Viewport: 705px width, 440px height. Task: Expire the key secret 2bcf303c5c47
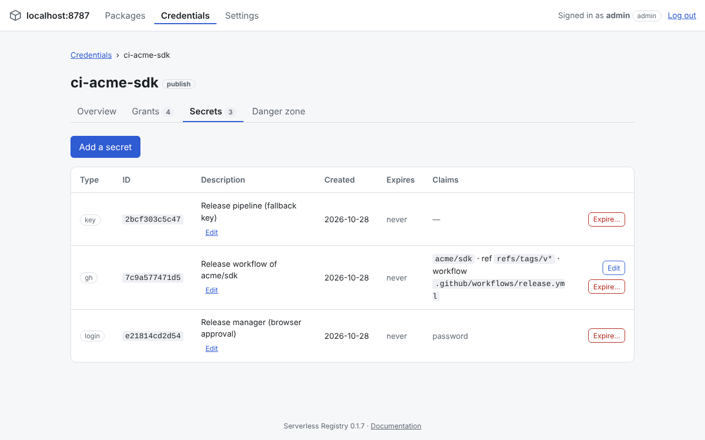coord(606,219)
